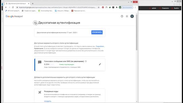Image resolution: width=183 pixels, height=103 pixels.
Task: Open the BitTorrent bookmark
Action: tap(13, 11)
